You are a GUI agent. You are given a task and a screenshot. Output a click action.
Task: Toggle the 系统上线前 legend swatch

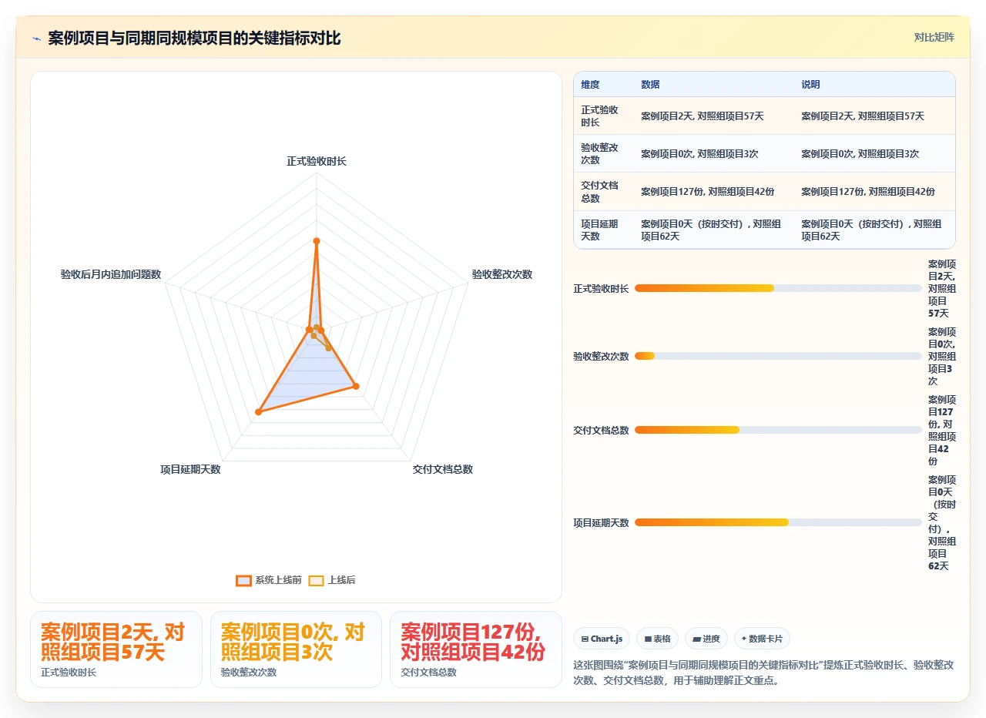coord(243,580)
